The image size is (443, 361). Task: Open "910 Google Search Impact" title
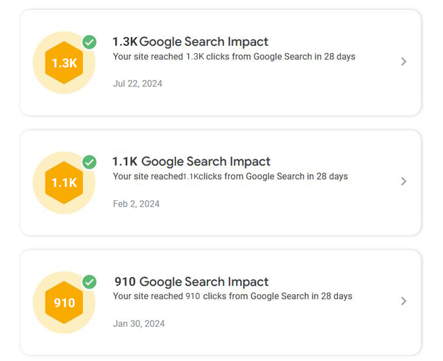point(192,281)
